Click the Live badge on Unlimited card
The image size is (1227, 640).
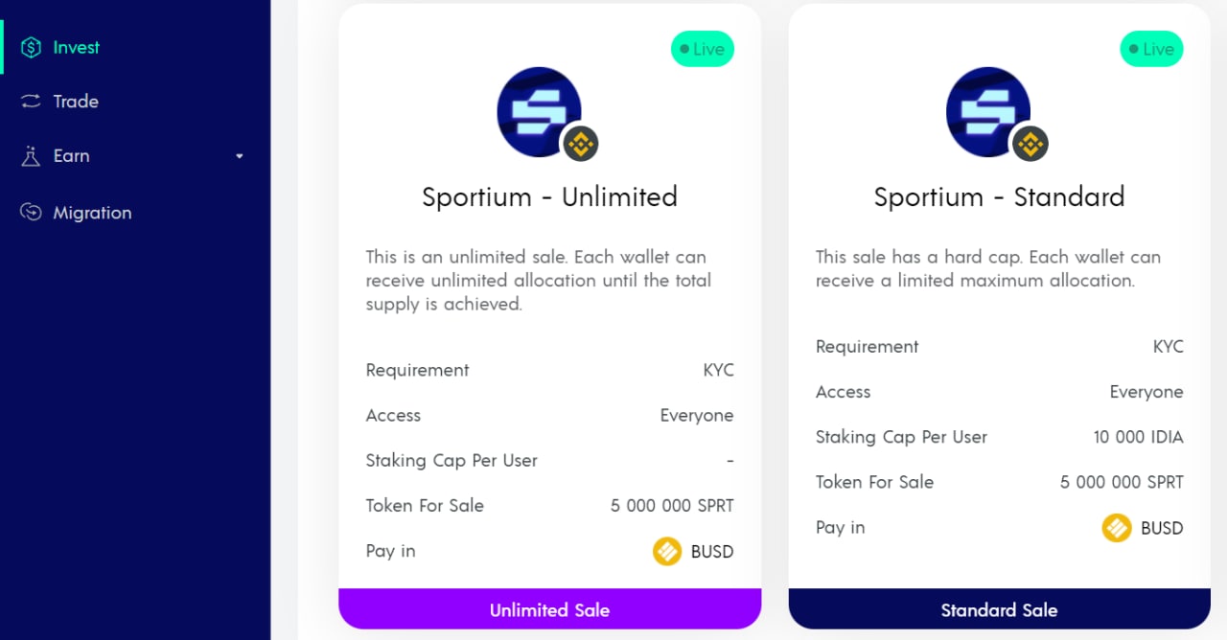point(703,49)
